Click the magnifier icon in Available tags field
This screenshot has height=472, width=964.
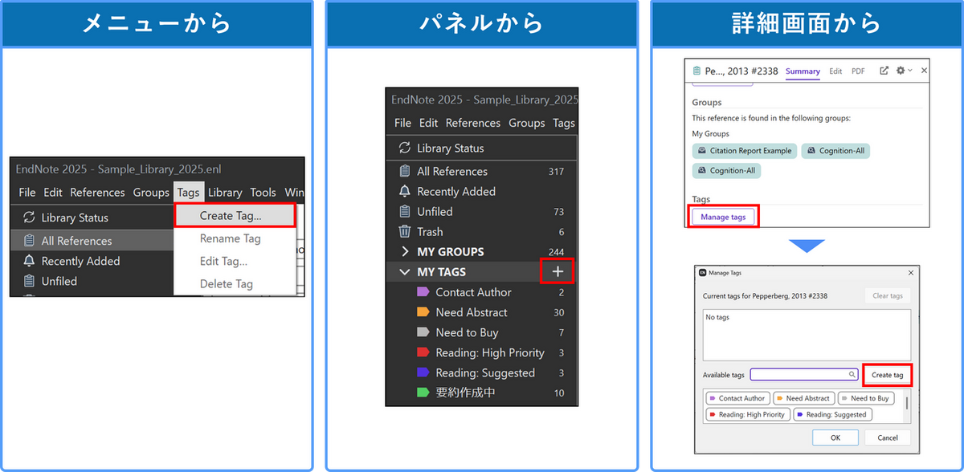pyautogui.click(x=852, y=375)
